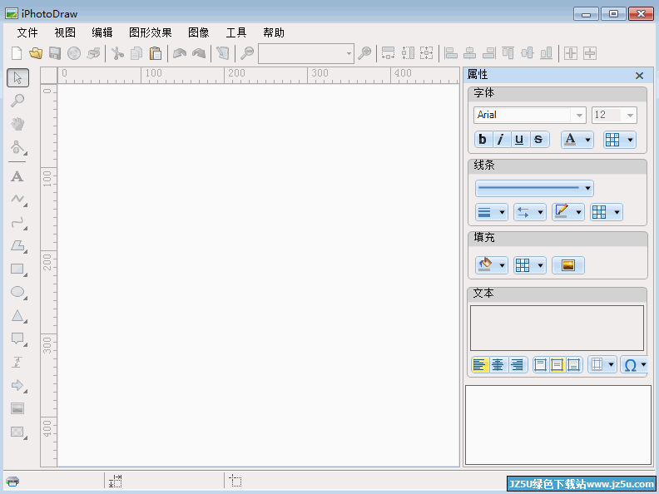
Task: Select the dimension measurement tool
Action: tap(17, 362)
